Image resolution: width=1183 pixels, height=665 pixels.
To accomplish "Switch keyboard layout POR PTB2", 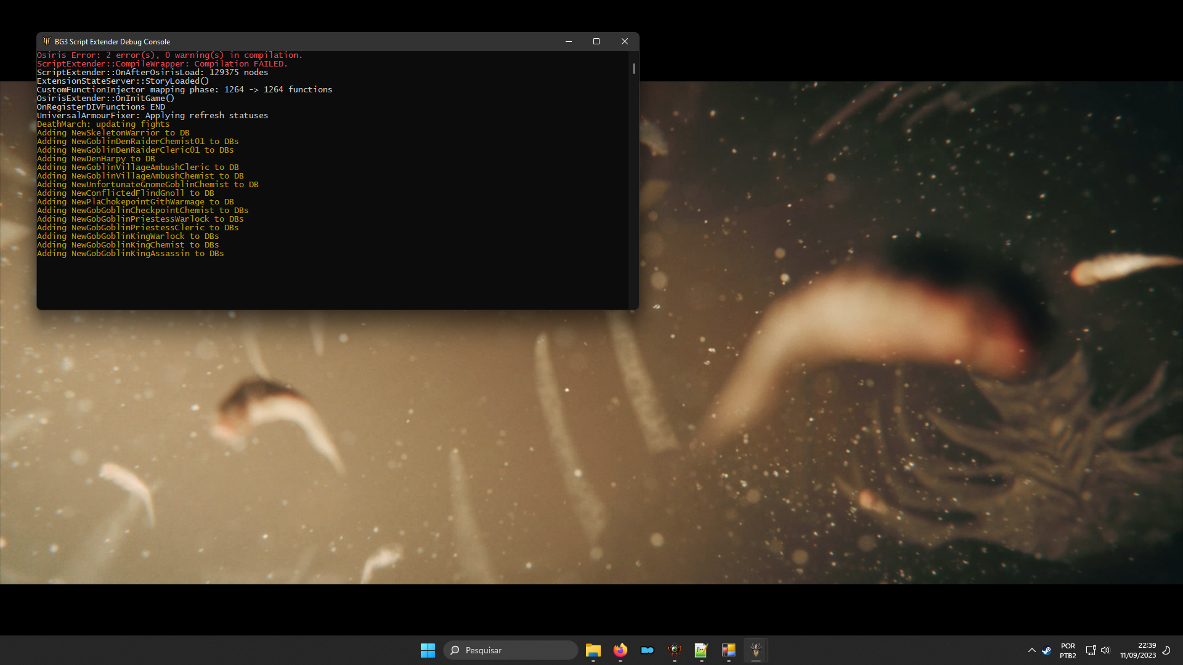I will 1068,650.
